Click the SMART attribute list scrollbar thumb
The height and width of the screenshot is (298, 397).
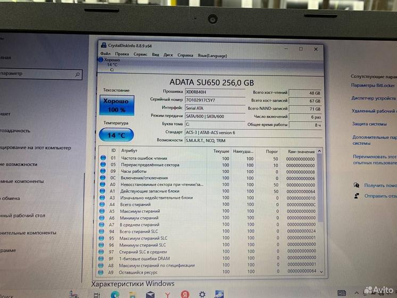[320, 188]
